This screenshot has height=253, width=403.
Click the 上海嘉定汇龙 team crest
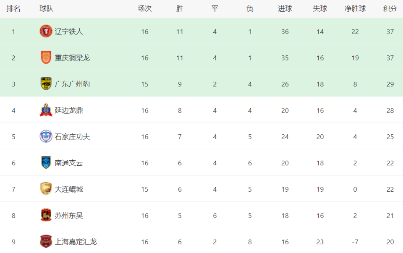(x=46, y=241)
